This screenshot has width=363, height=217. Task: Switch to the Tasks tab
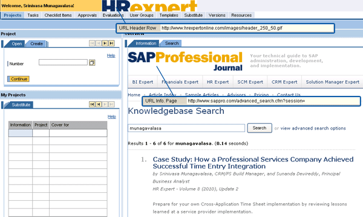pyautogui.click(x=33, y=15)
